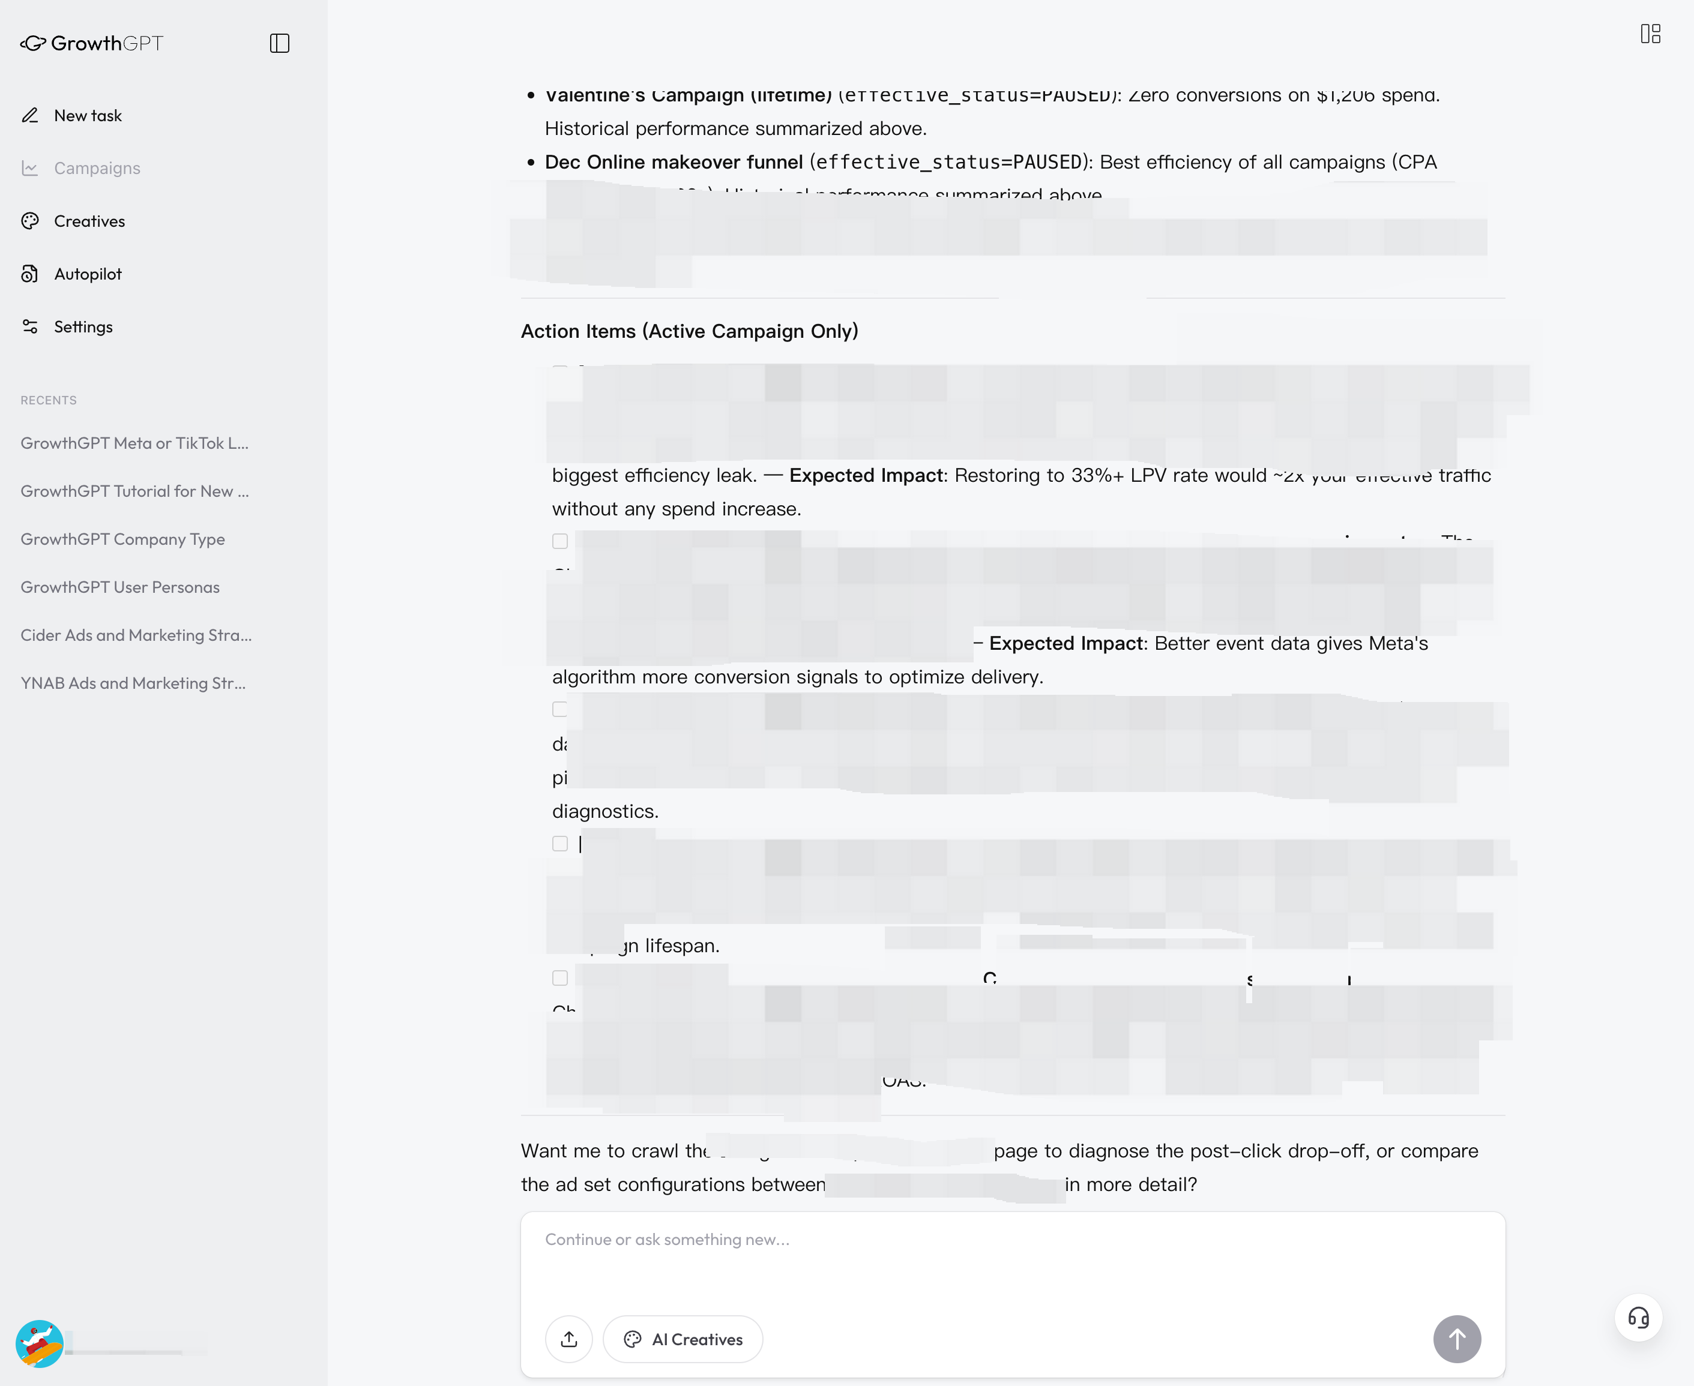Click the GrowthGPT logo
The image size is (1694, 1386).
(x=92, y=43)
